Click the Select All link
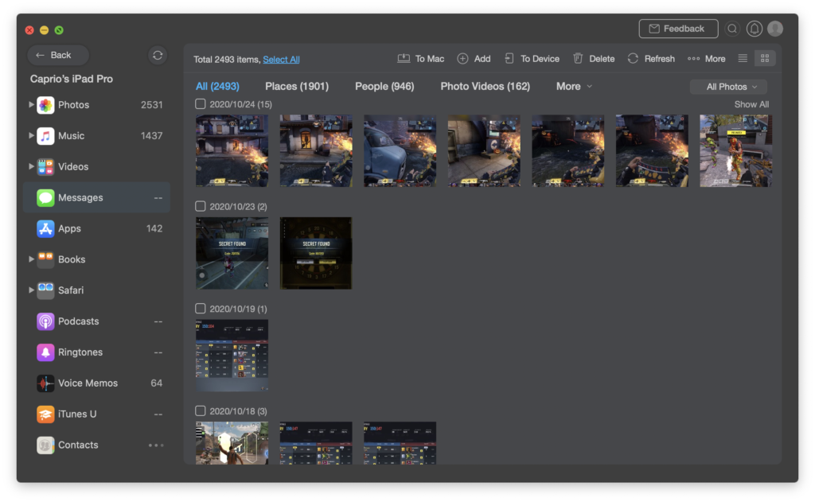This screenshot has height=502, width=815. tap(281, 59)
